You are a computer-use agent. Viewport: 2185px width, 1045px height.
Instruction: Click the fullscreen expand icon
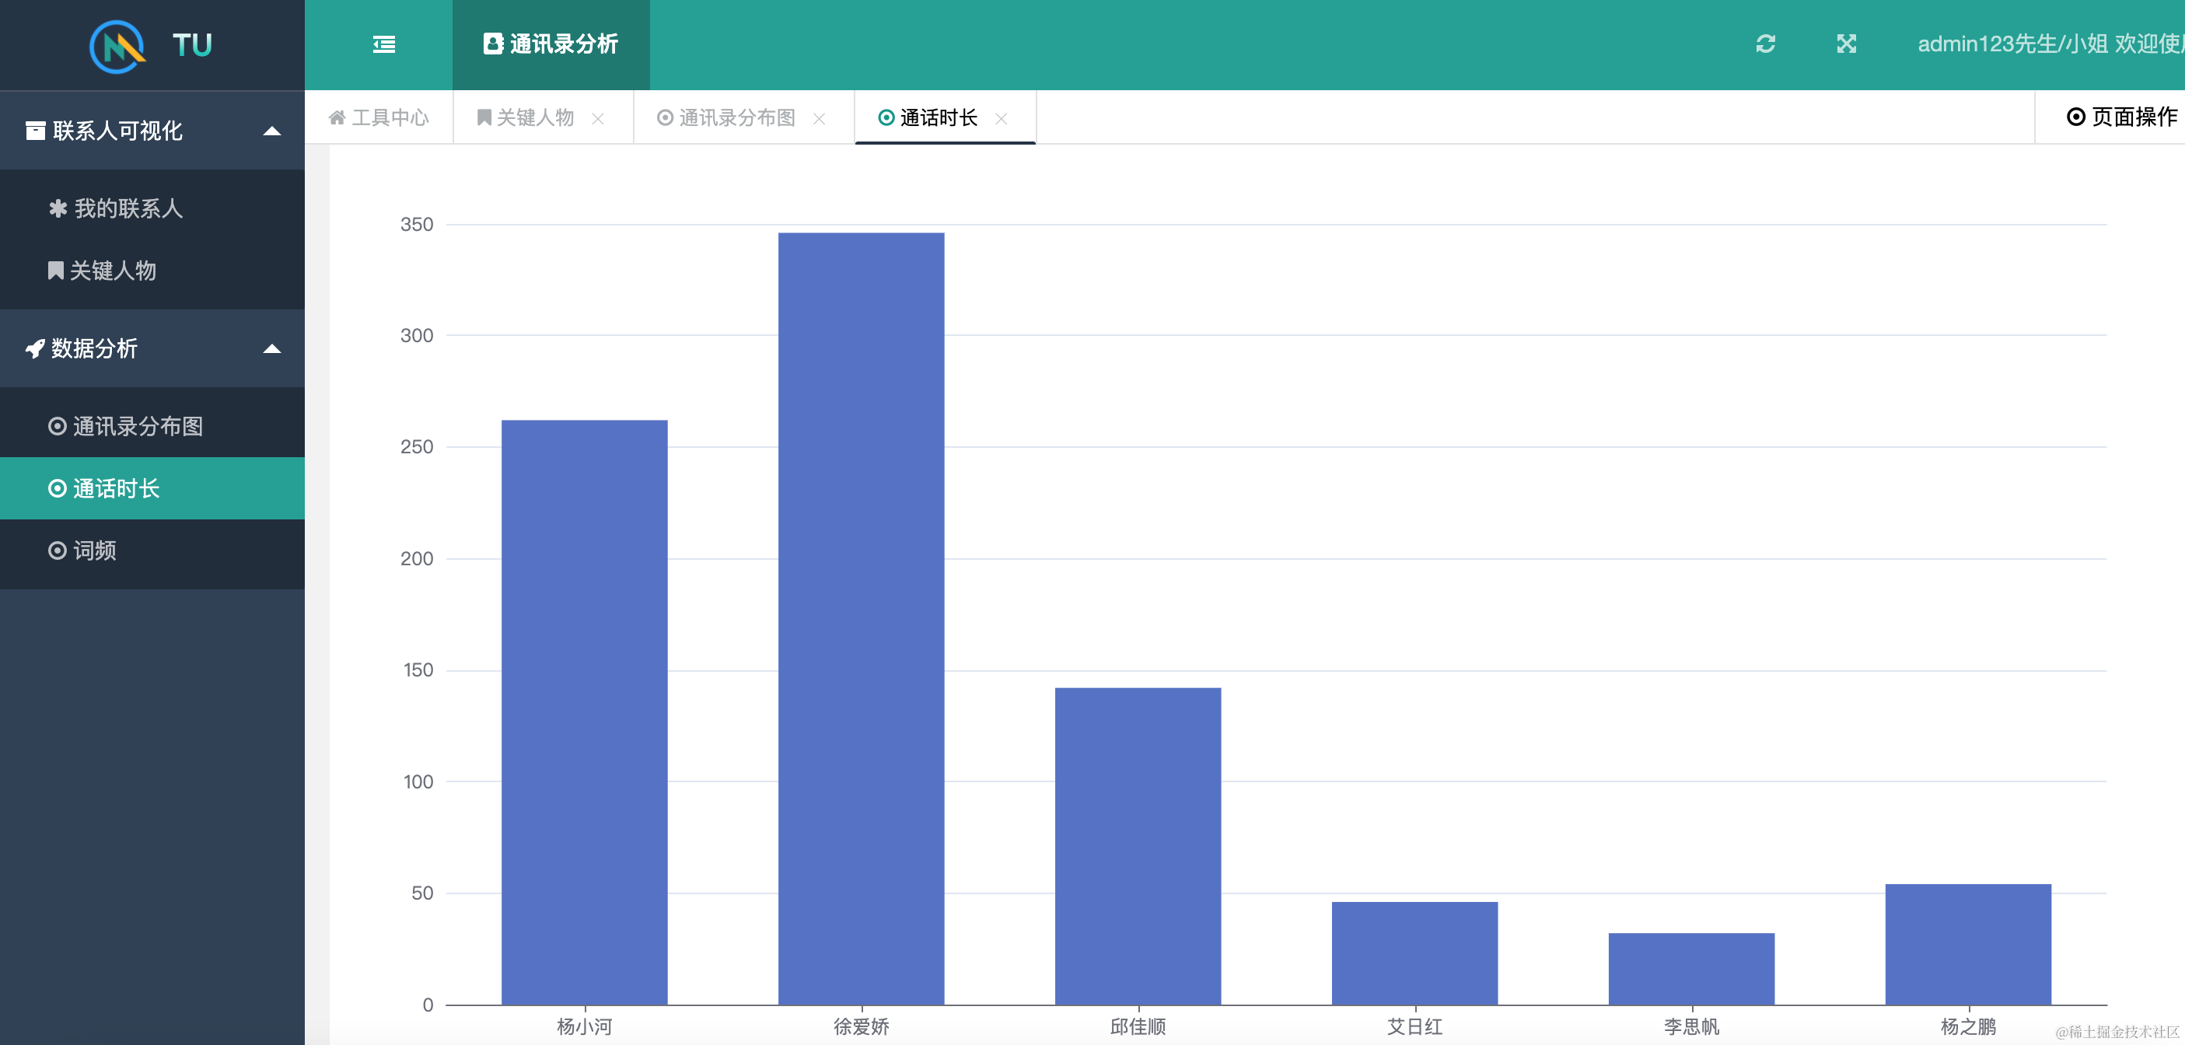click(x=1846, y=44)
